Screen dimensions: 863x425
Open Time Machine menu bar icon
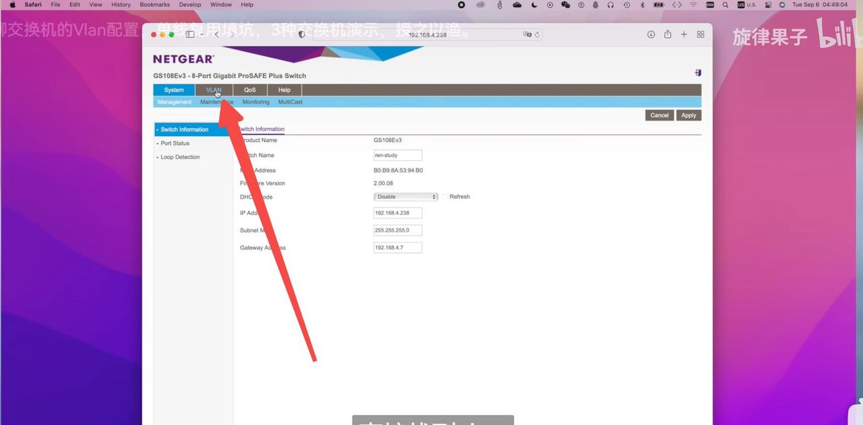pyautogui.click(x=627, y=5)
